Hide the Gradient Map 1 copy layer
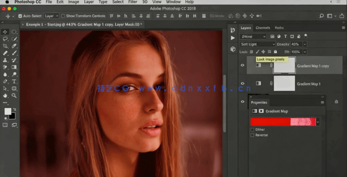Screen dimensions: 347x177 tap(243, 65)
